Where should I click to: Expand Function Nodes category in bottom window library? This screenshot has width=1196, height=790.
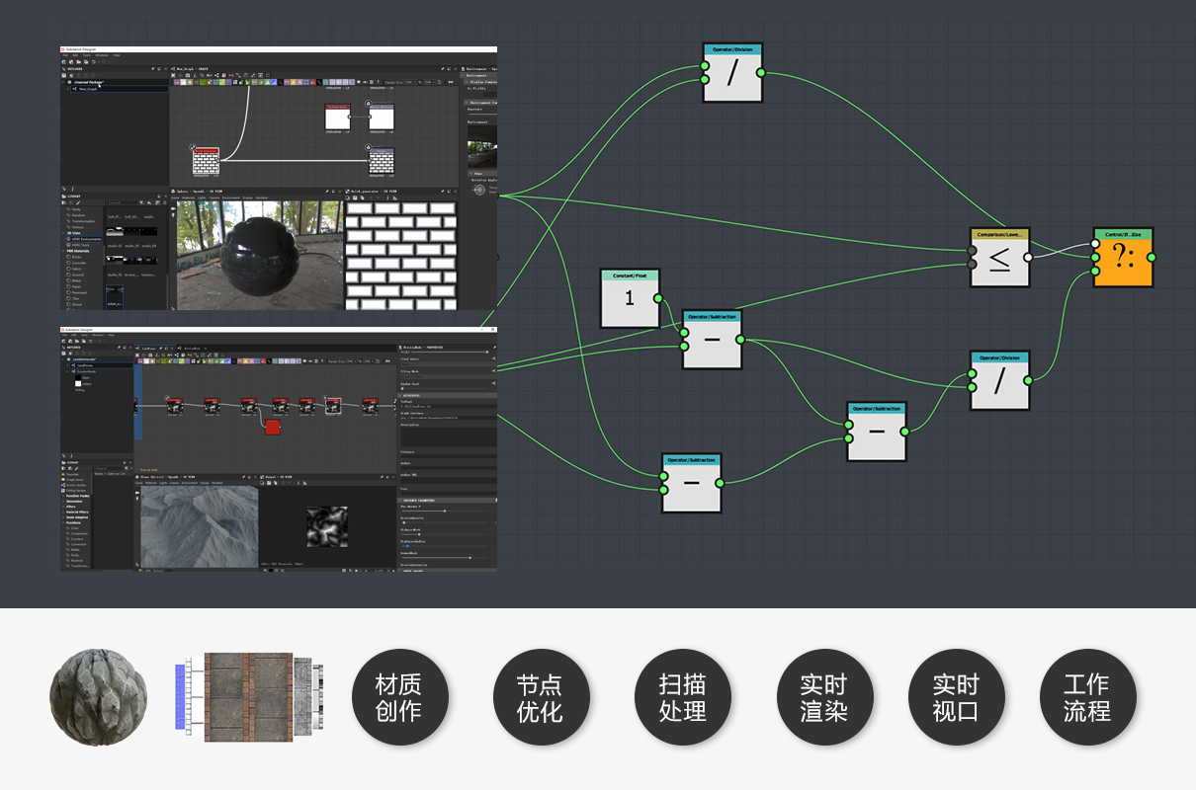pyautogui.click(x=63, y=496)
